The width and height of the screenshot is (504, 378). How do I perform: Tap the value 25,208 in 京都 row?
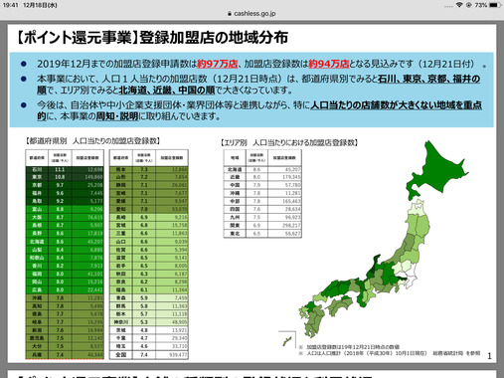95,185
